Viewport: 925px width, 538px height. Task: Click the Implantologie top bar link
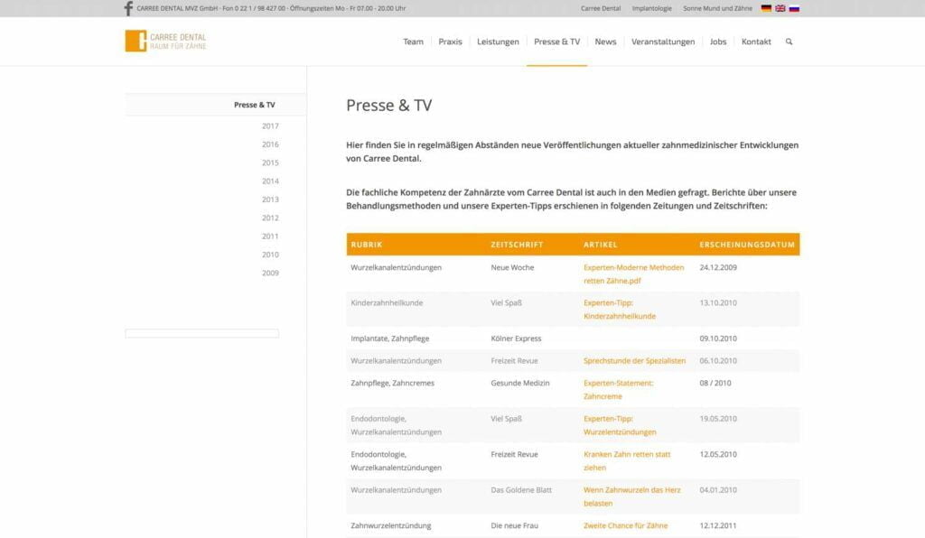pyautogui.click(x=652, y=8)
